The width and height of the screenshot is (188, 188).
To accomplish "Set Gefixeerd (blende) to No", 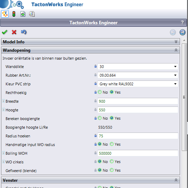I will (x=100, y=170).
